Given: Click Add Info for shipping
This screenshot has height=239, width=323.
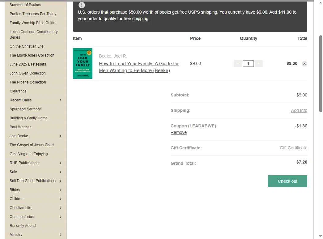Looking at the screenshot, I should click(x=299, y=110).
